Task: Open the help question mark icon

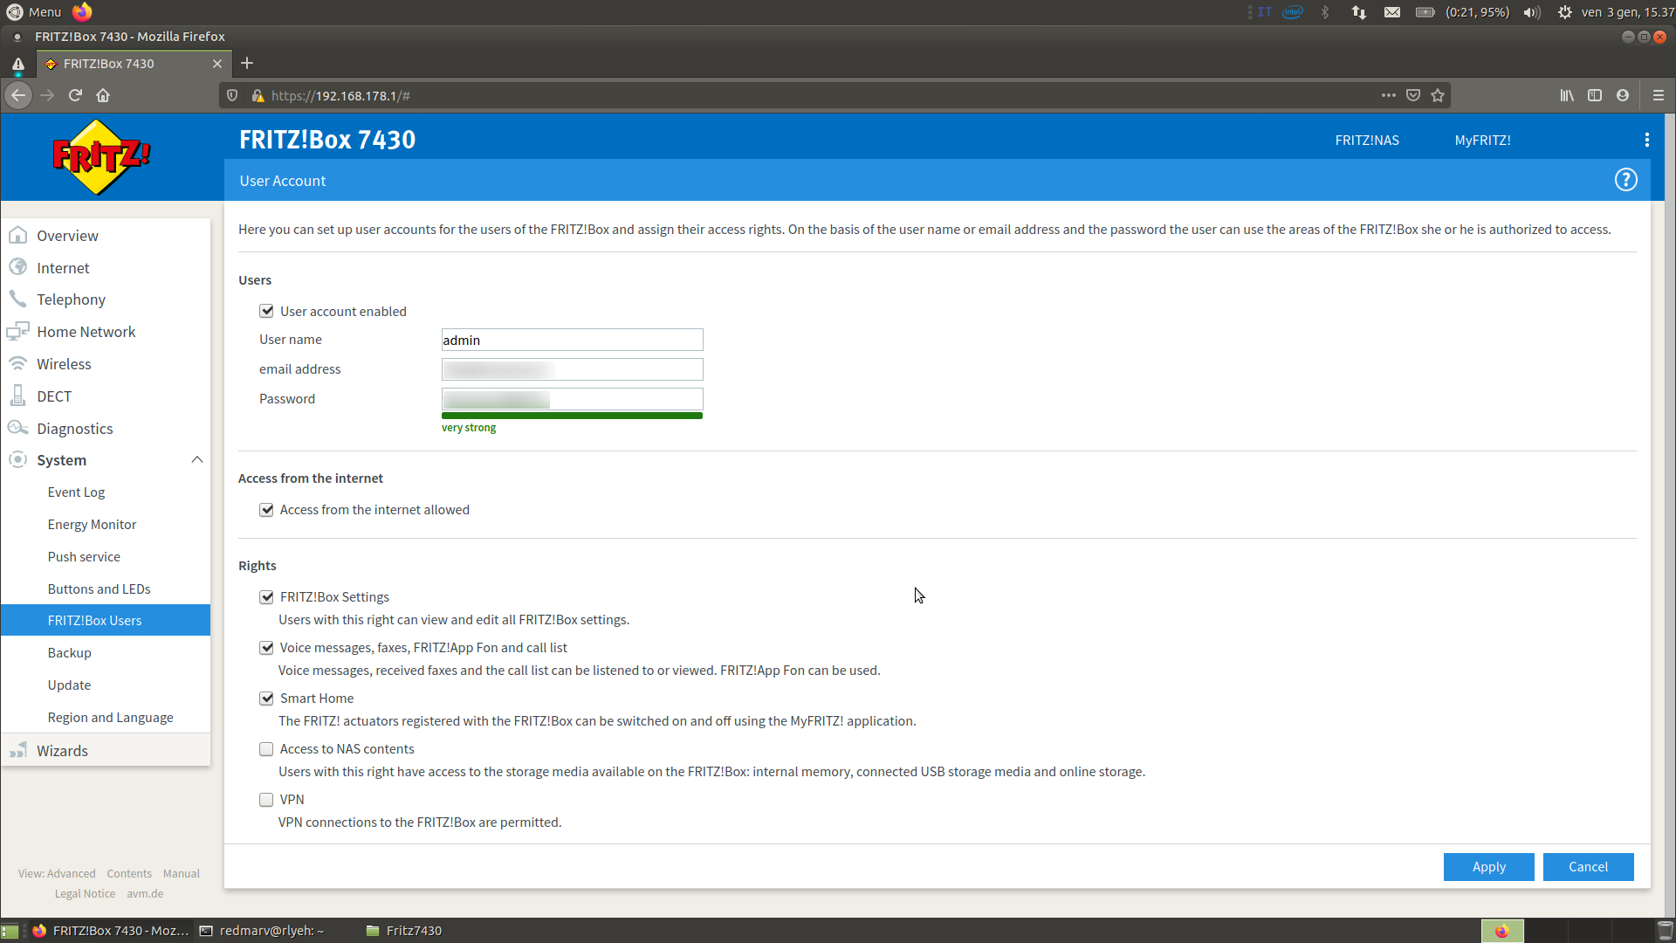Action: coord(1625,180)
